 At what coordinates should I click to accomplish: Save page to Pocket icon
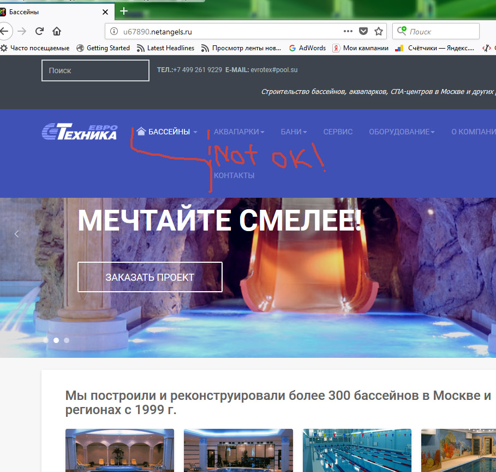[363, 31]
